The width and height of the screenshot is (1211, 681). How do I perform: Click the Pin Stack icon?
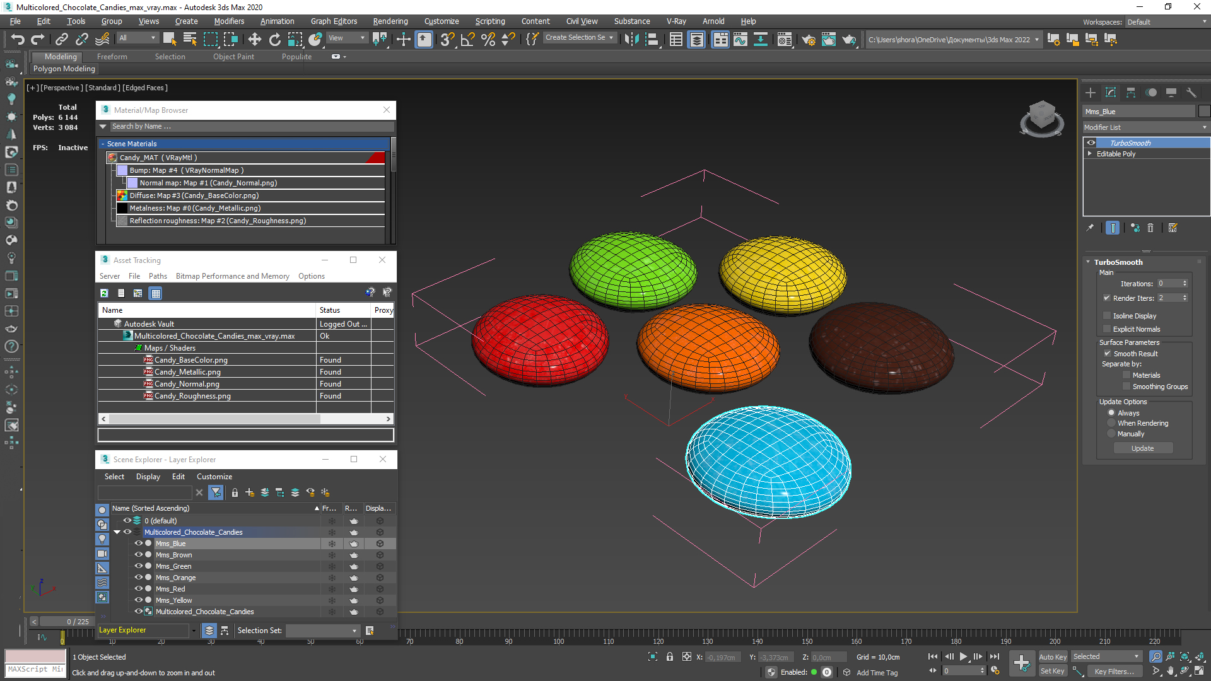pos(1090,228)
